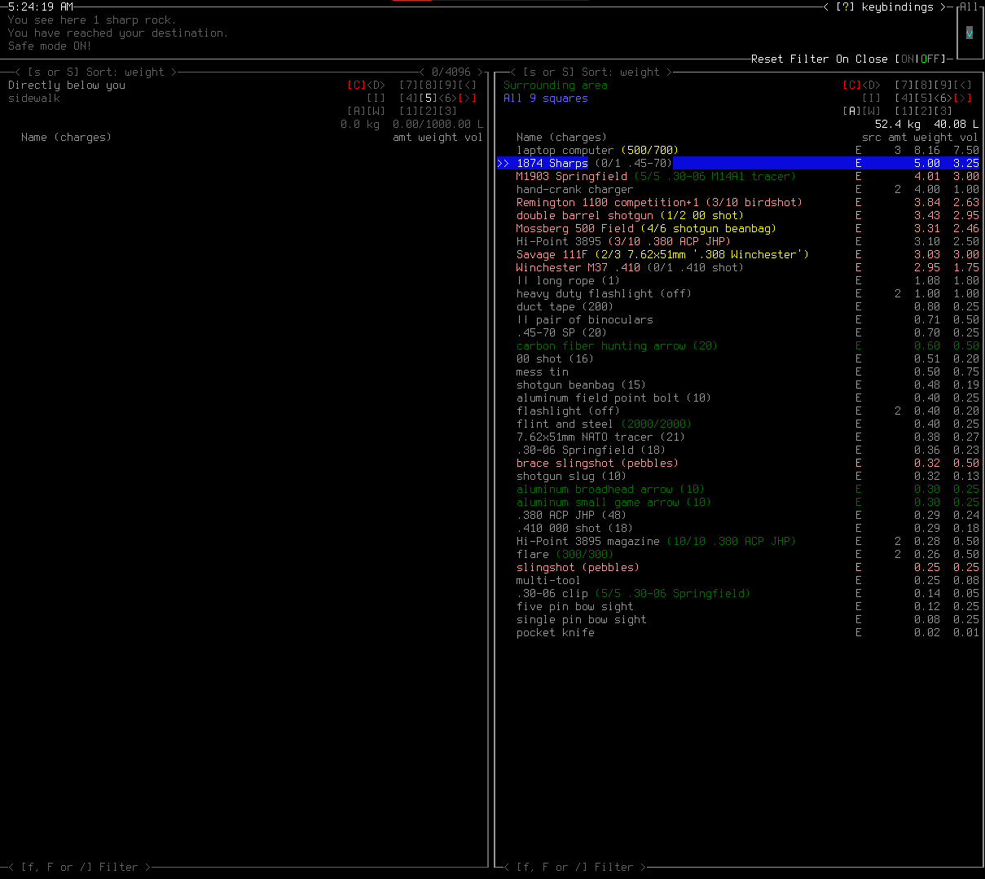Select the flare (300/300) row
The image size is (985, 879).
[738, 554]
